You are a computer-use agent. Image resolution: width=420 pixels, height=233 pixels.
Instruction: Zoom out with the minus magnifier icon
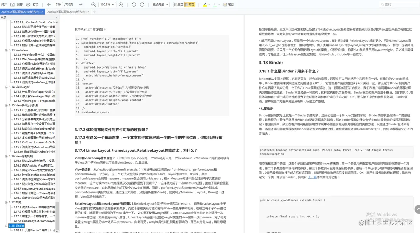[x=93, y=4]
